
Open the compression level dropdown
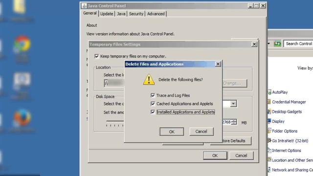click(x=233, y=104)
